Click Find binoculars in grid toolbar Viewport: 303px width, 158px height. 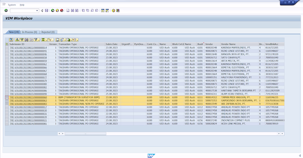coord(26,40)
